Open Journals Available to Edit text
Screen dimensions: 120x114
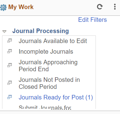pos(53,41)
